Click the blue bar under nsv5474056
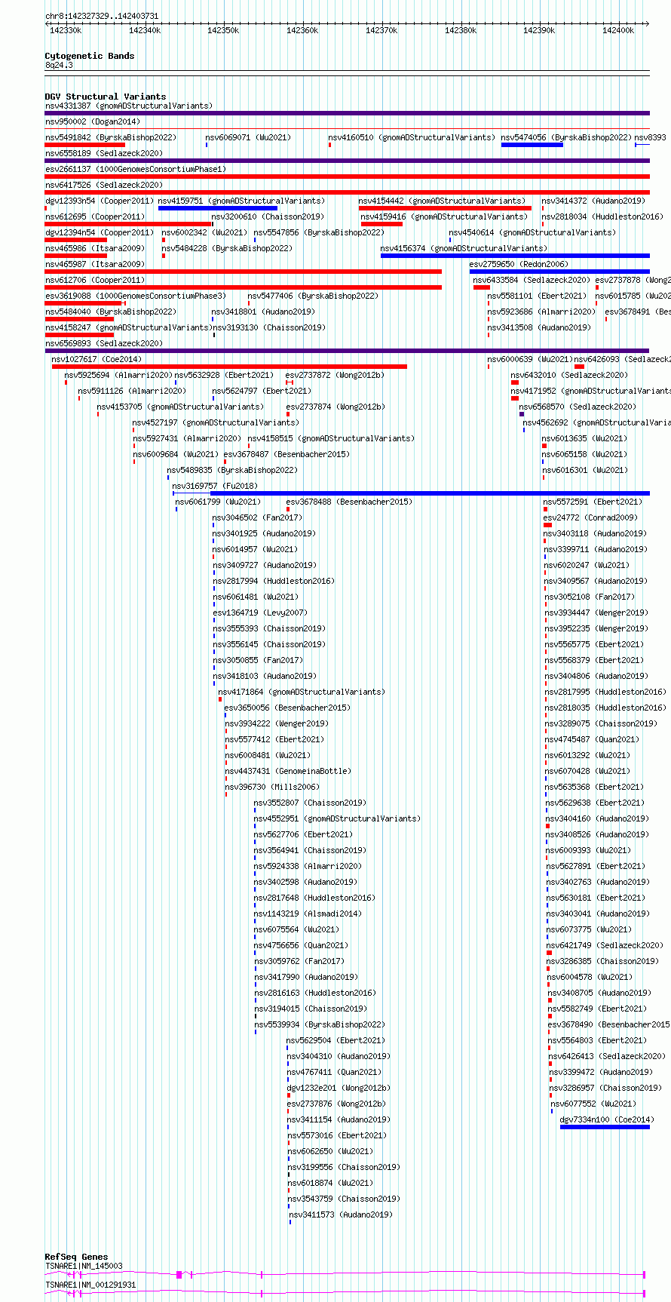The height and width of the screenshot is (1302, 671). click(x=532, y=144)
